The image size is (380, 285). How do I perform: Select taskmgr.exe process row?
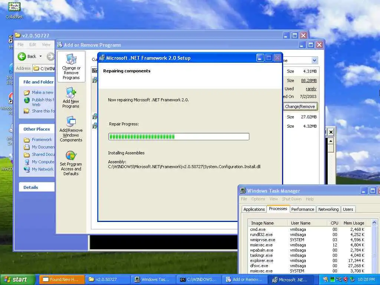(307, 255)
